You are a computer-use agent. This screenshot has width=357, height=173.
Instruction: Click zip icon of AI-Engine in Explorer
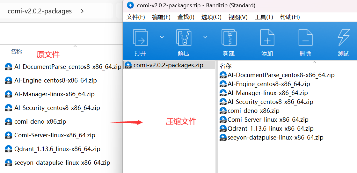9,80
